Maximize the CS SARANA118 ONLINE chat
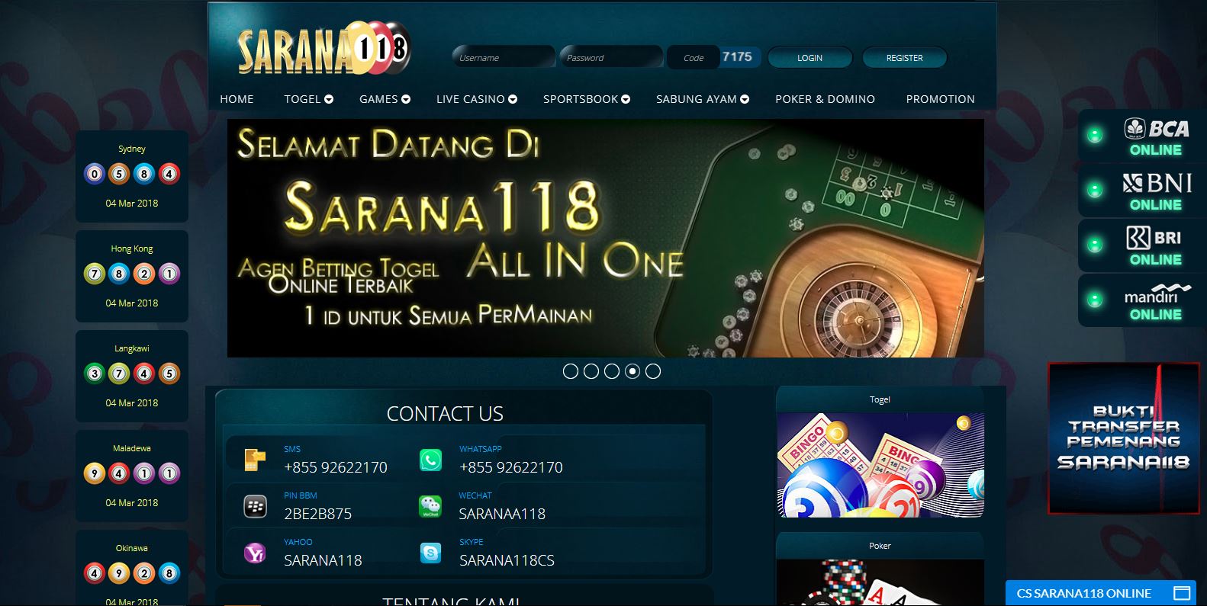Viewport: 1207px width, 606px height. coord(1182,593)
